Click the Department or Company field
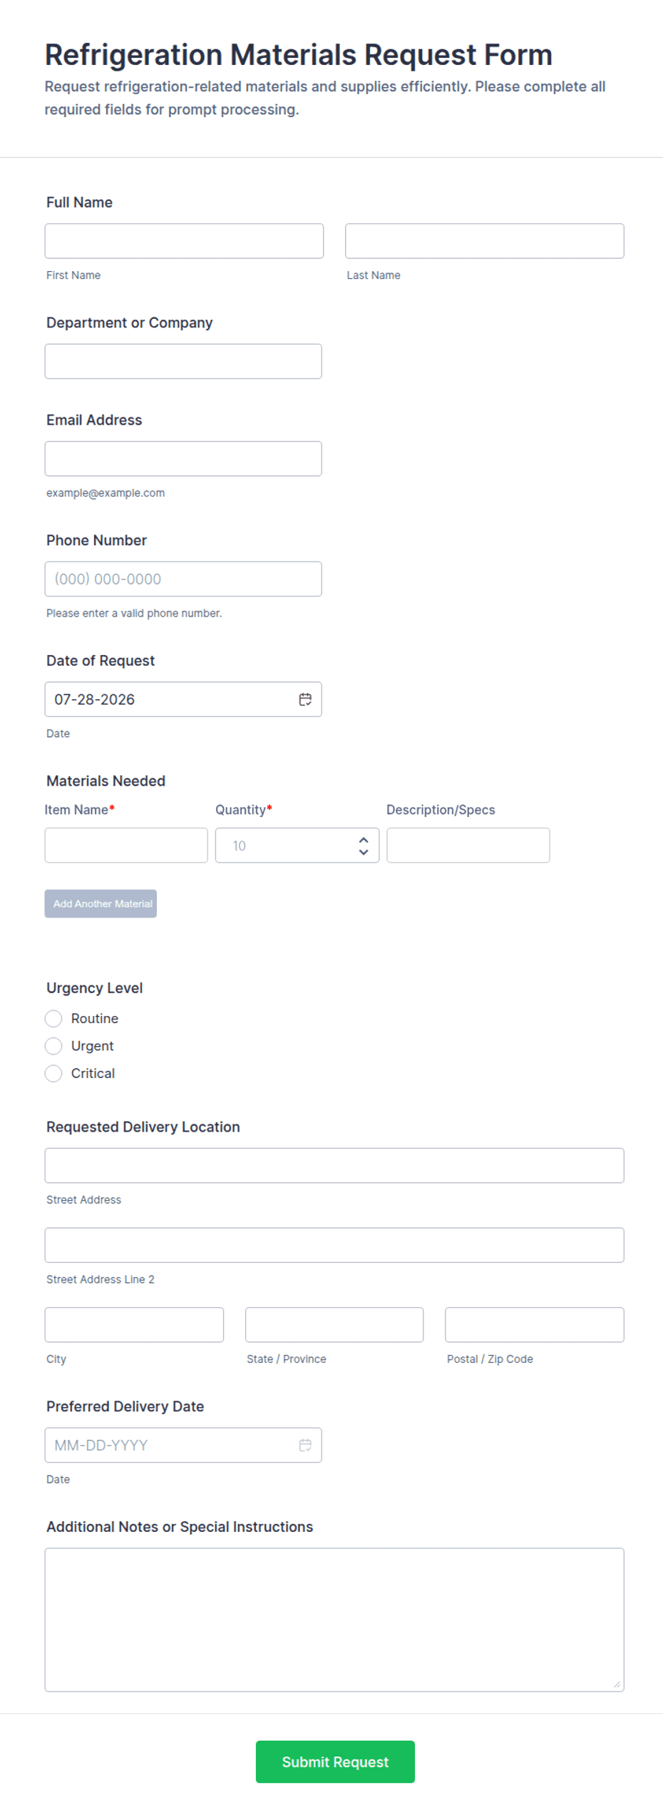This screenshot has width=663, height=1818. coord(183,361)
